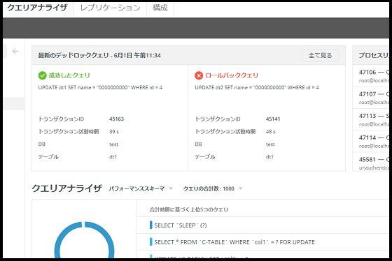The width and height of the screenshot is (392, 261).
Task: Click the blue swatch beside SELECT SLEEP
Action: coord(150,225)
